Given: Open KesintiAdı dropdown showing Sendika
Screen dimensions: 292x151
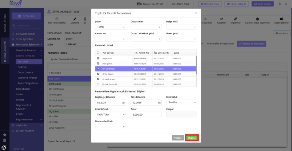Looking at the screenshot, I should [x=182, y=102].
